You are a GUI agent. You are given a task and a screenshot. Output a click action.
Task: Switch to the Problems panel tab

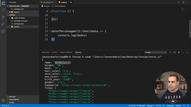point(45,52)
